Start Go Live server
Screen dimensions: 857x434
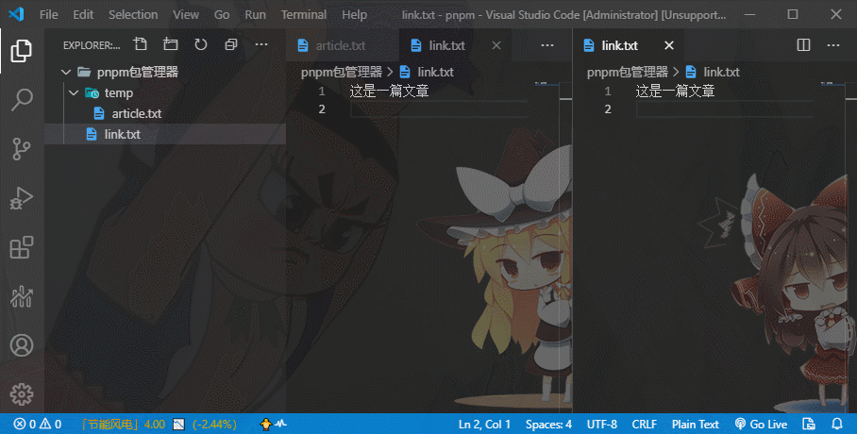[761, 425]
